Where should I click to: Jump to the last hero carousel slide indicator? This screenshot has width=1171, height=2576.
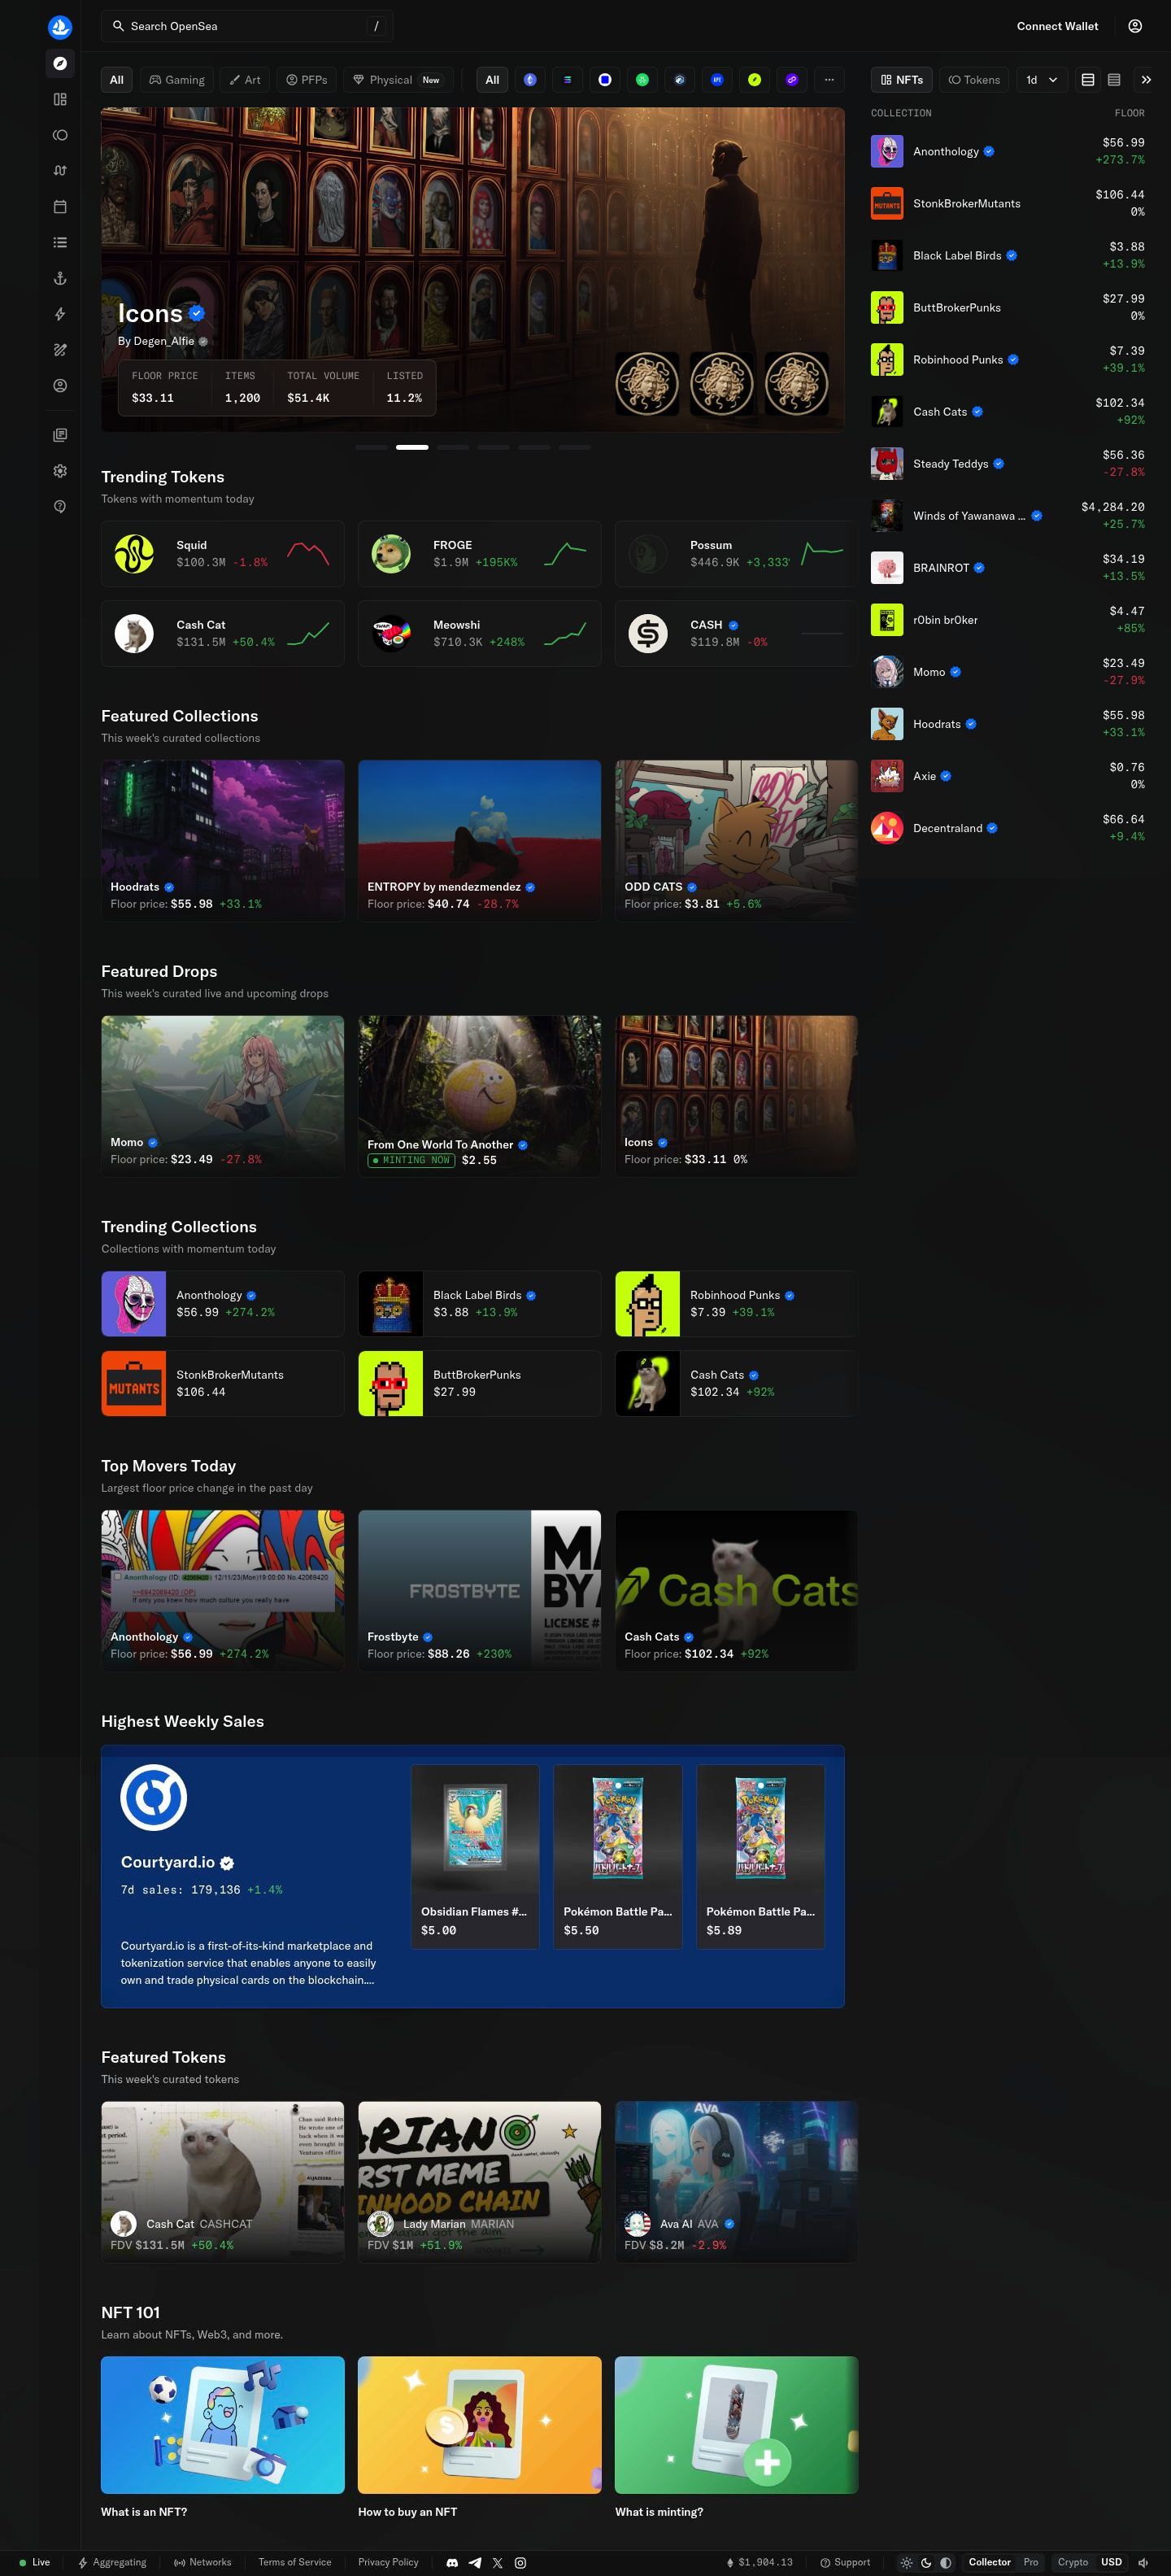point(575,447)
